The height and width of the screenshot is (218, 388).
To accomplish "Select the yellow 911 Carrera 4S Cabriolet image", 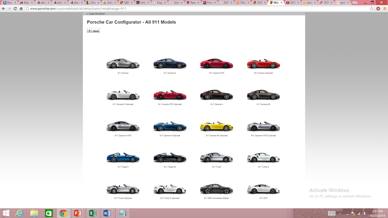I will coord(216,126).
